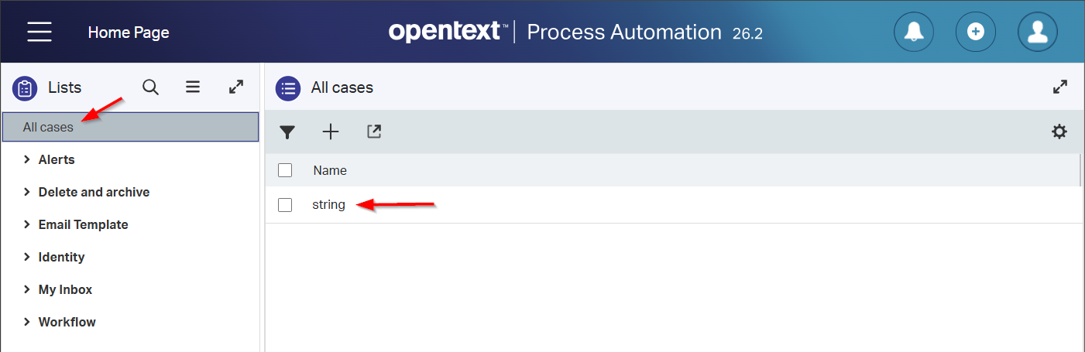This screenshot has height=352, width=1085.
Task: Tick the select-all checkbox beside Name
Action: coord(285,170)
